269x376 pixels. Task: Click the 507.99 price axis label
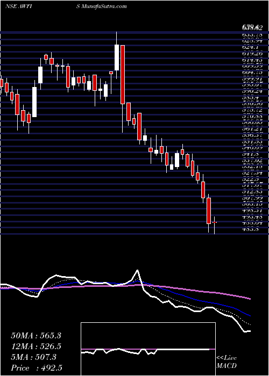click(x=252, y=198)
